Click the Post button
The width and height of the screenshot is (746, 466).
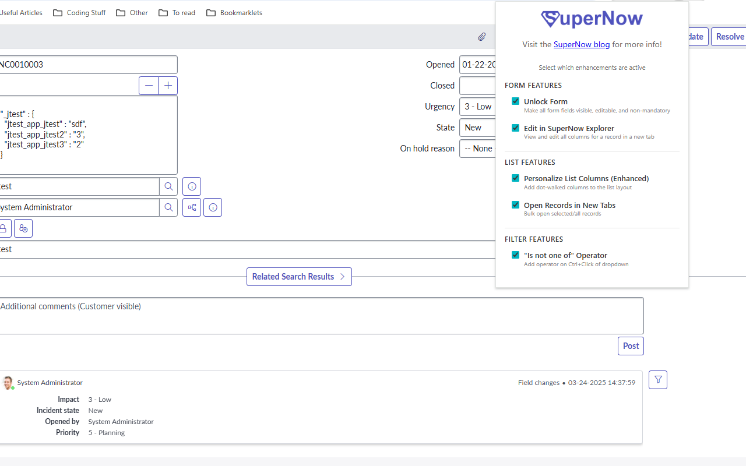click(631, 346)
